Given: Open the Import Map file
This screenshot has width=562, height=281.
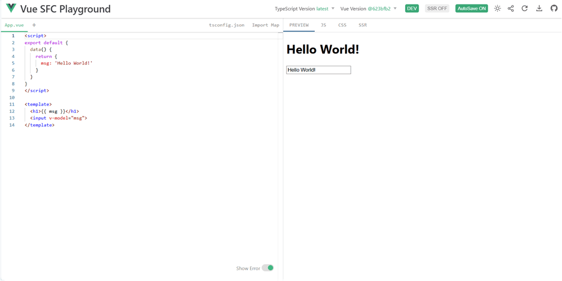Looking at the screenshot, I should [265, 25].
